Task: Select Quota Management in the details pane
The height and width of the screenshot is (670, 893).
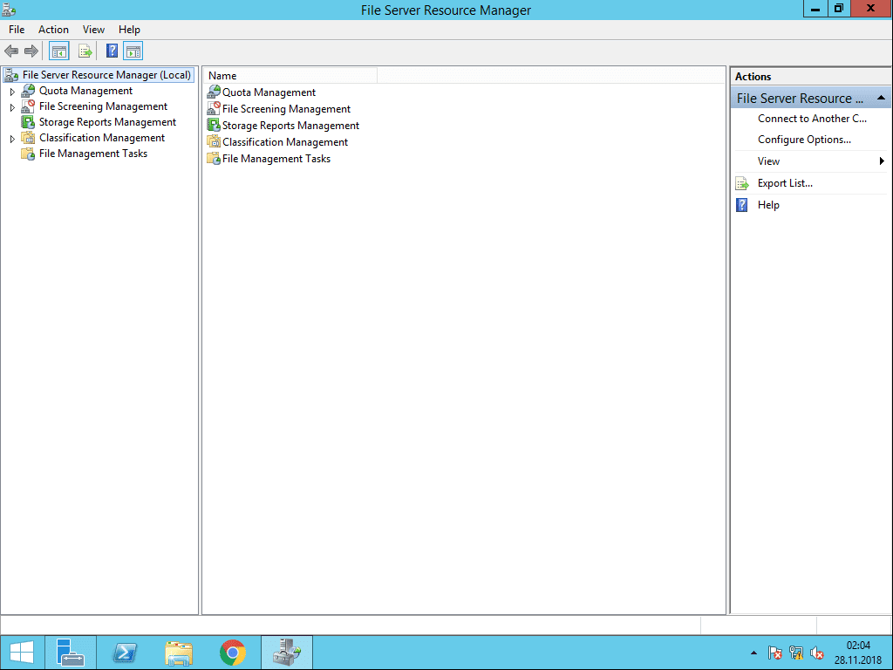Action: pyautogui.click(x=268, y=92)
